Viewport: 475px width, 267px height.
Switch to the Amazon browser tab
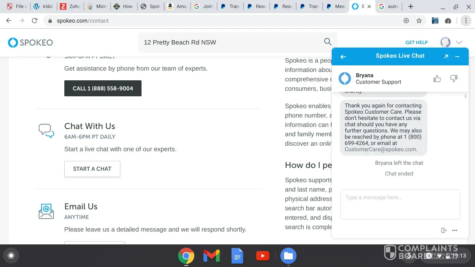coord(177,7)
